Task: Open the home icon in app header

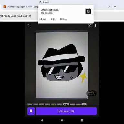Action: coord(89,26)
